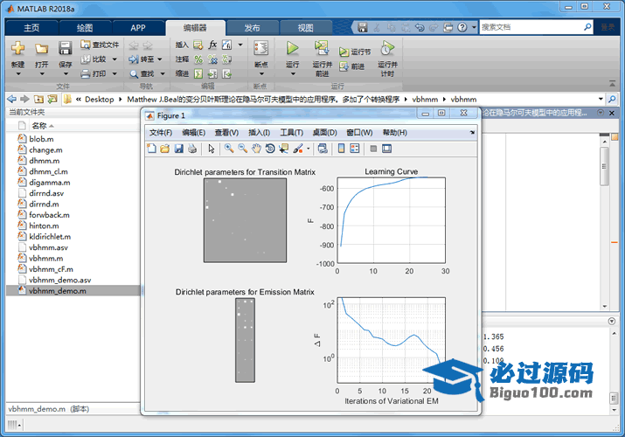Switch to the APP ribbon tab
This screenshot has width=625, height=437.
coord(138,28)
